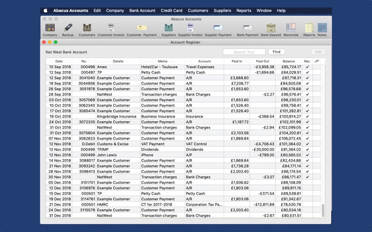Select the 15 Dec 2018 date cell
372x232 pixels.
point(59,193)
